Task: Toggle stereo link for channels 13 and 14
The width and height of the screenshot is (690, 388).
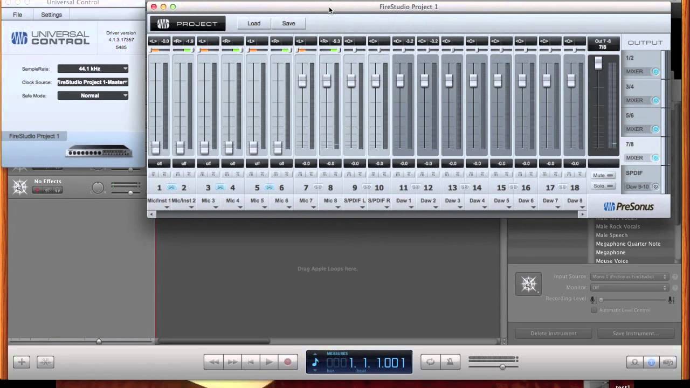Action: tap(465, 187)
